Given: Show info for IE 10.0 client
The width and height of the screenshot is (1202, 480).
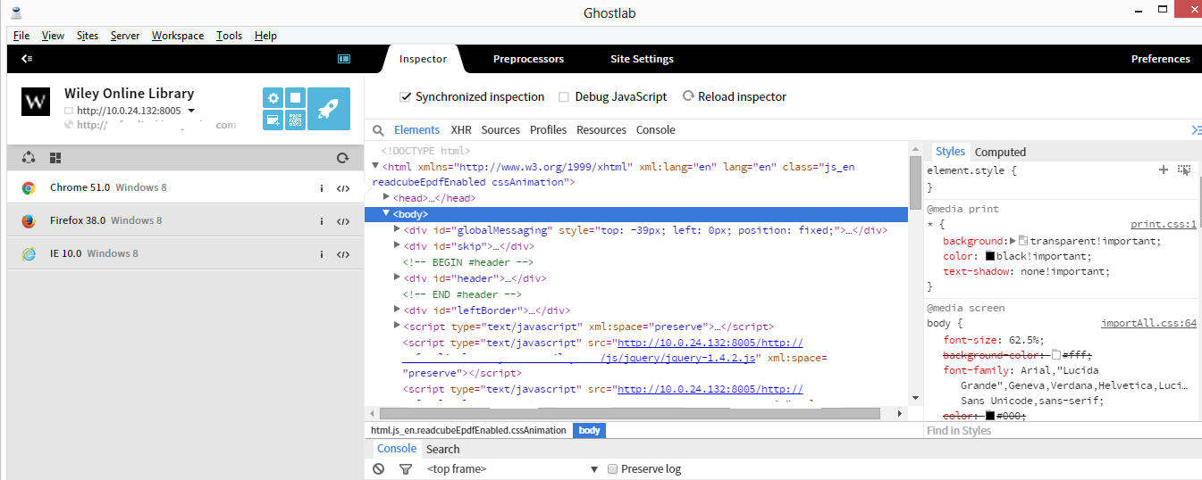Looking at the screenshot, I should tap(322, 254).
